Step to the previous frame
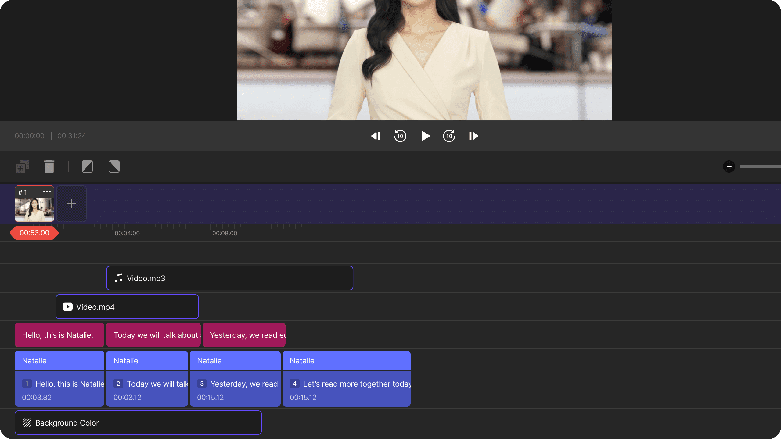Image resolution: width=781 pixels, height=439 pixels. pyautogui.click(x=376, y=136)
